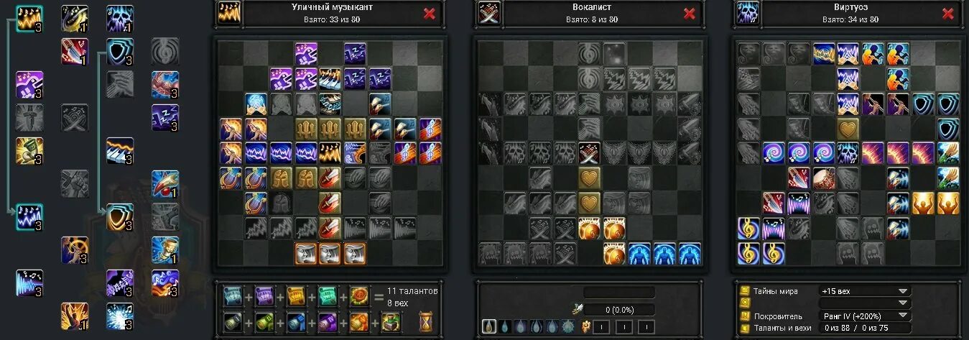Click the gear cog icon before small input boxes
The image size is (969, 340).
click(x=584, y=326)
